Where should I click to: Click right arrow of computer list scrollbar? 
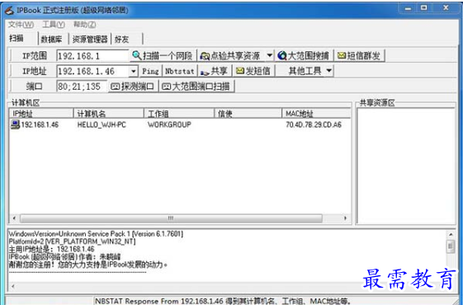click(x=345, y=218)
